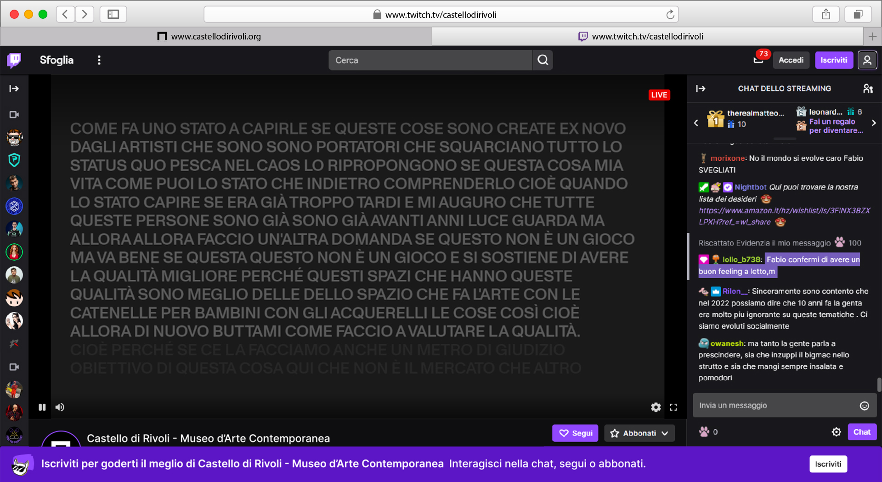Click username owanesh in chat
The image size is (882, 482).
727,343
